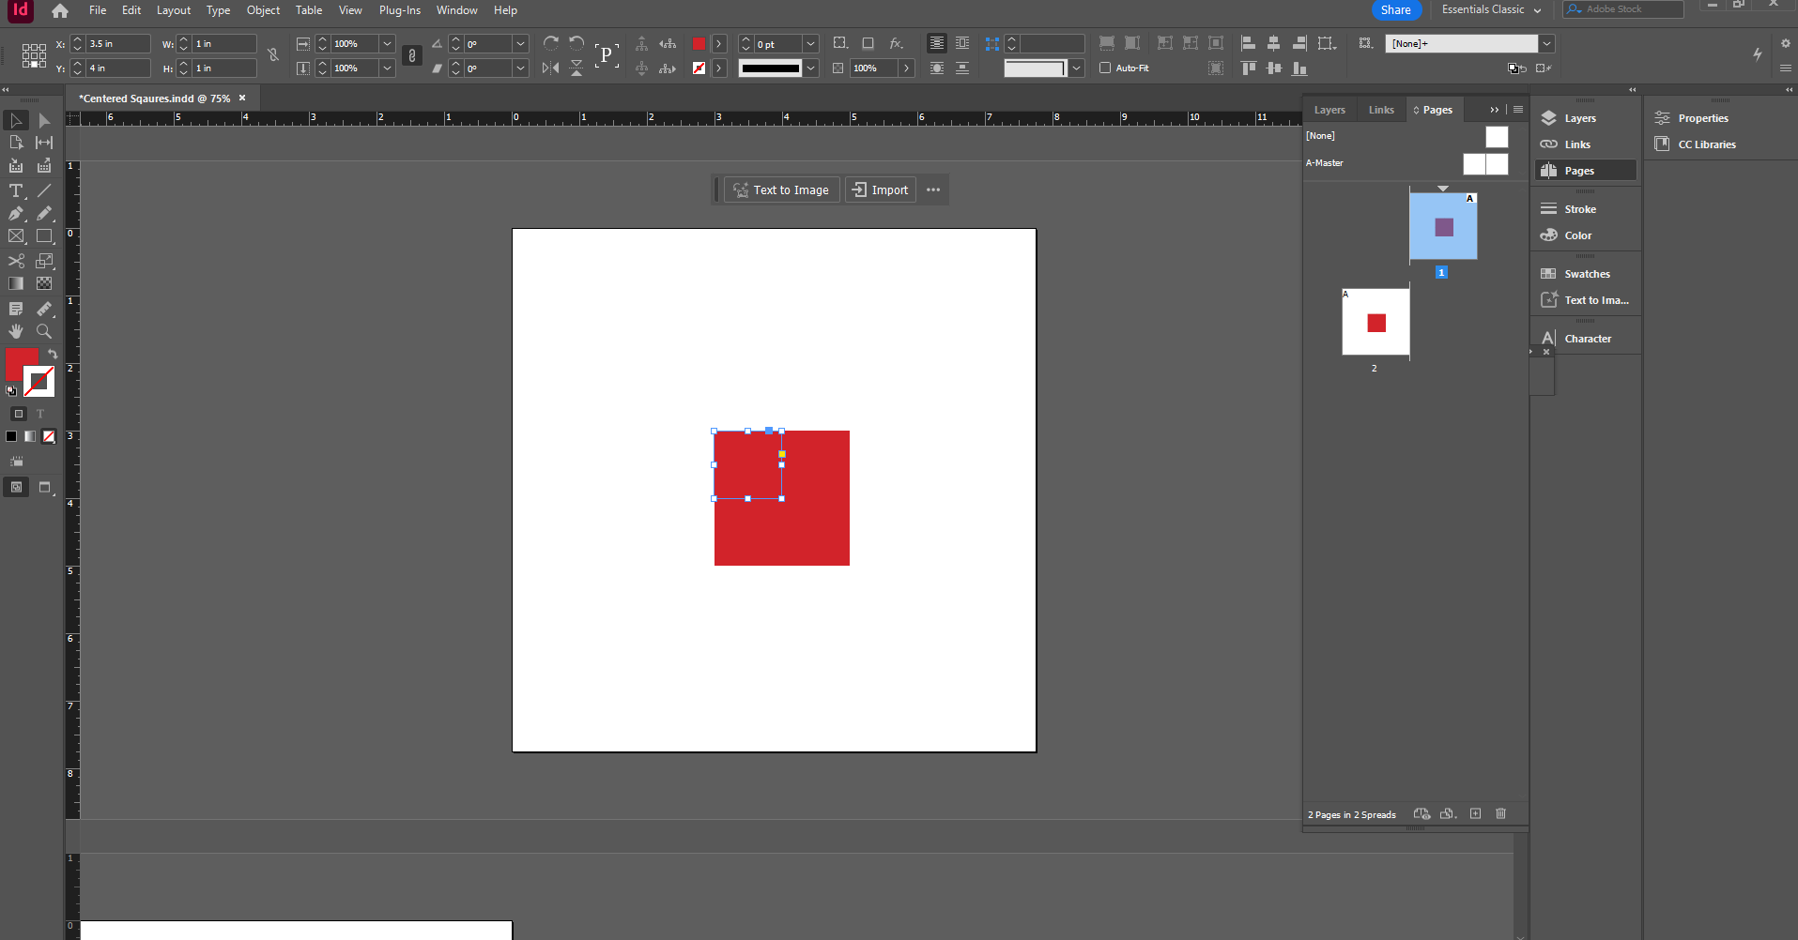Viewport: 1798px width, 940px height.
Task: Enable the Auto-Fit checkbox
Action: pyautogui.click(x=1104, y=68)
